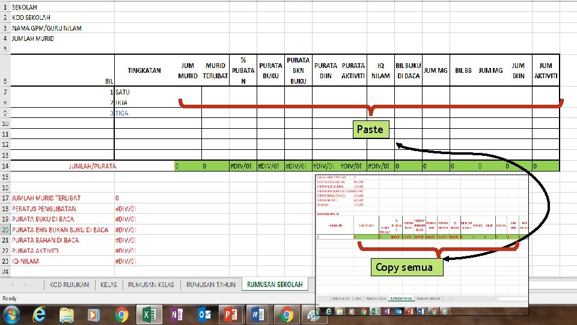Select the JUMLAH MURID TERLIBAT cell in row 17
This screenshot has height=325, width=577.
pyautogui.click(x=63, y=198)
